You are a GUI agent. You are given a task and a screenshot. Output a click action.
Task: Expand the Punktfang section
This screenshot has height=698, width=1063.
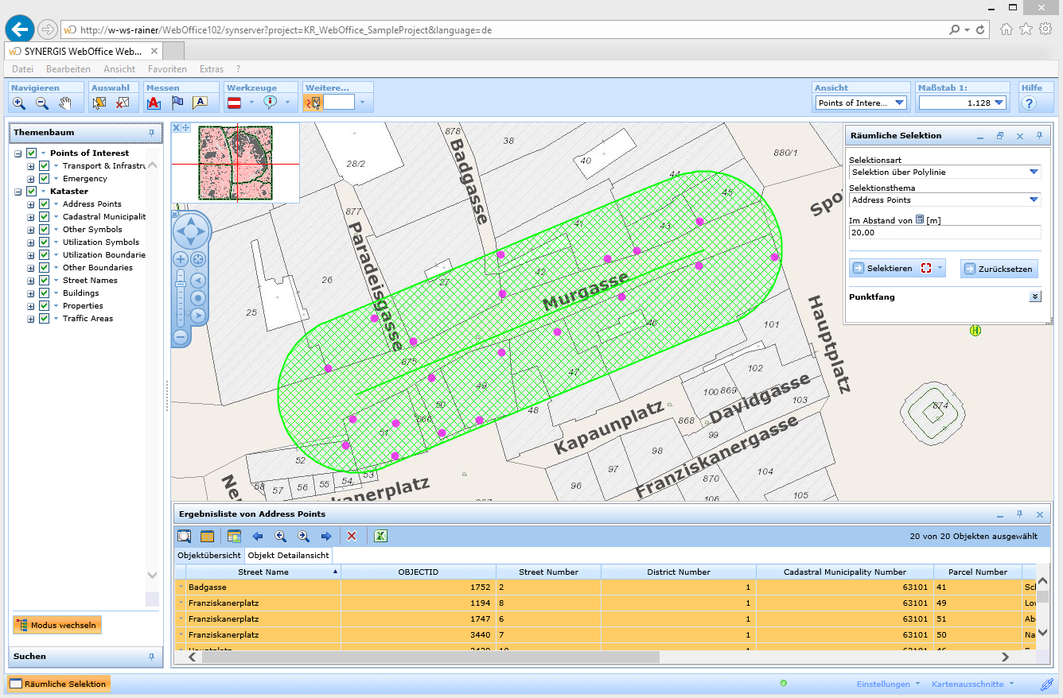[x=1034, y=297]
